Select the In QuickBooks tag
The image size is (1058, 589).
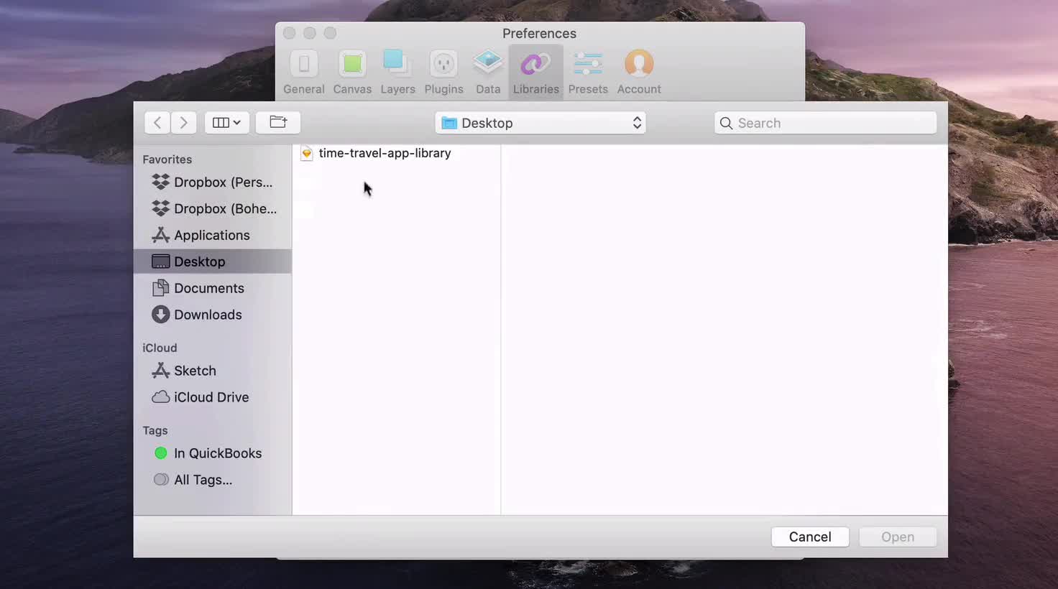(x=213, y=453)
